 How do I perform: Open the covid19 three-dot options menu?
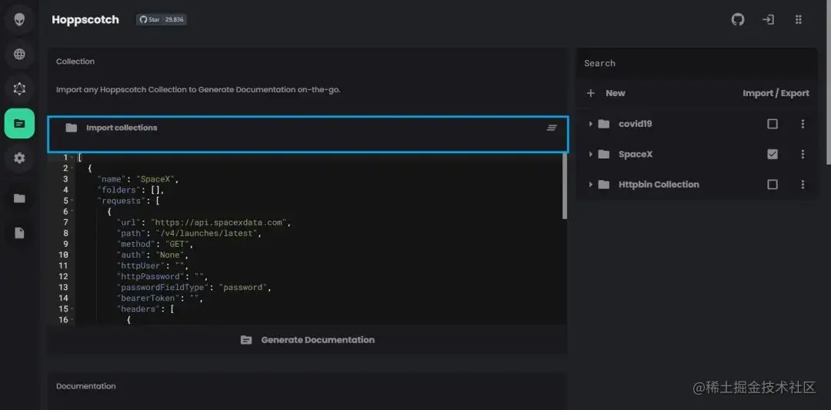[x=803, y=124]
